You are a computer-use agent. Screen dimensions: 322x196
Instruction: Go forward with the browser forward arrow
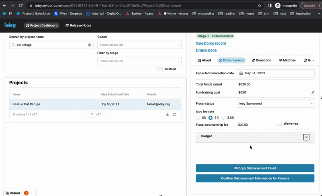[12, 6]
